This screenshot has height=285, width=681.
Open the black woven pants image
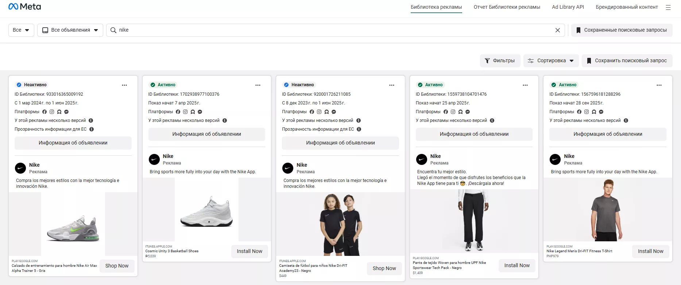click(474, 221)
